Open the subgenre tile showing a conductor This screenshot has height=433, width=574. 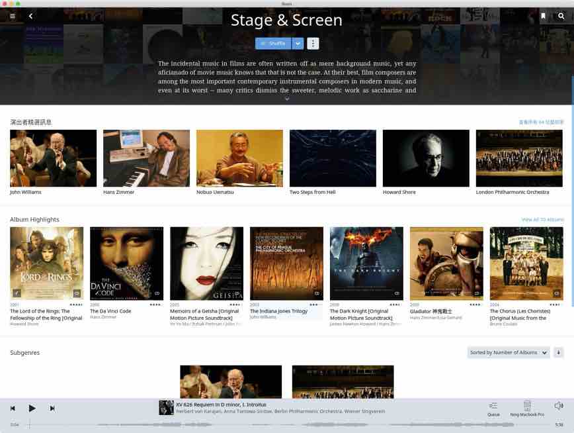[231, 381]
